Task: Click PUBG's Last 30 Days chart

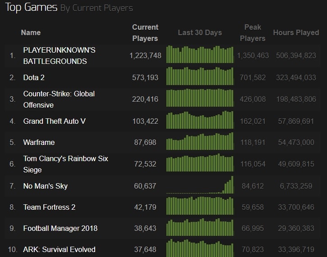Action: [x=200, y=54]
